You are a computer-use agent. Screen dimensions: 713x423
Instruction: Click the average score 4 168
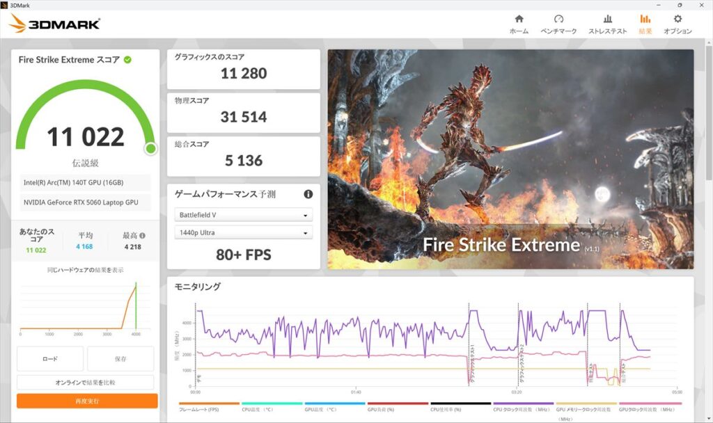pos(84,246)
